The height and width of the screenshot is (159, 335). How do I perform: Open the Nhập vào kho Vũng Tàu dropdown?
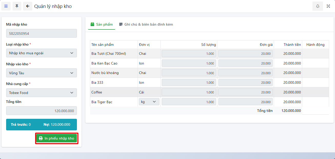[42, 73]
